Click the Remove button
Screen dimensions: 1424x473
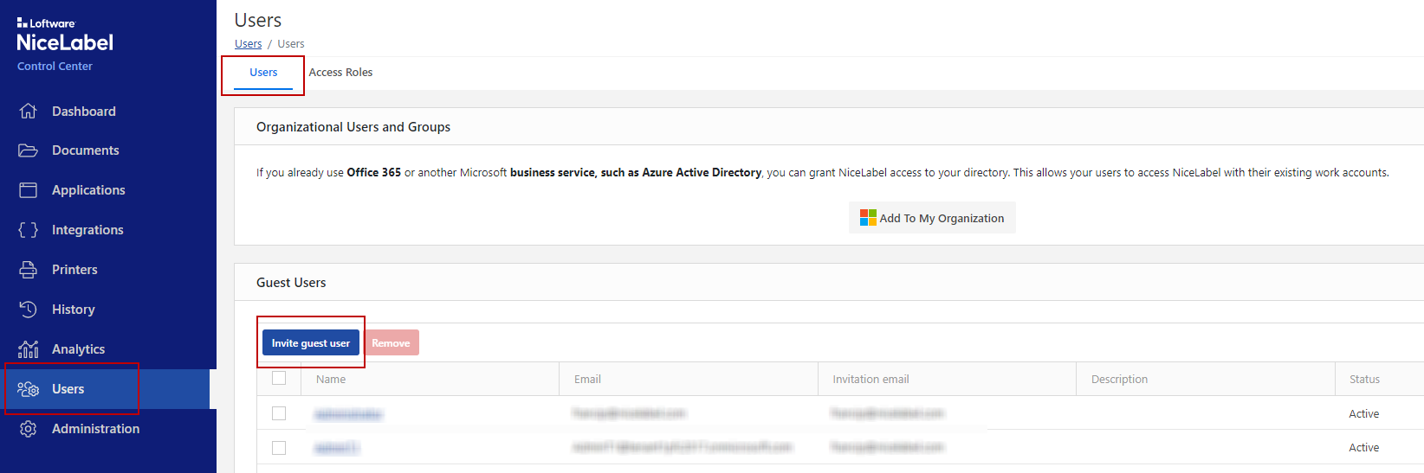391,343
